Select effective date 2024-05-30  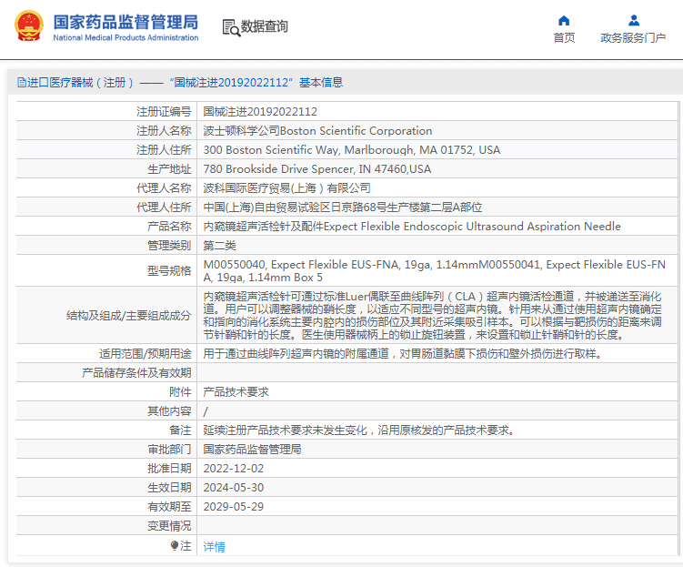coord(234,488)
